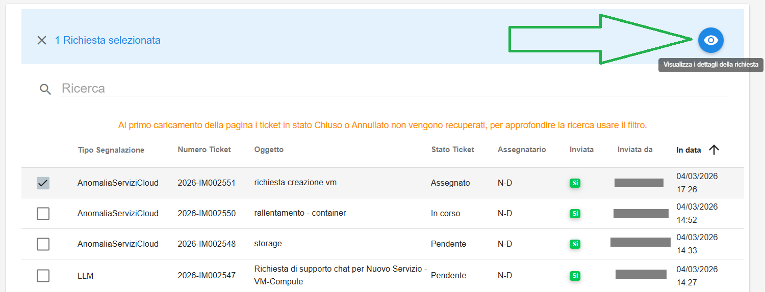The width and height of the screenshot is (765, 292).
Task: Click 'Richiesta di supporto chat' subject
Action: 341,275
